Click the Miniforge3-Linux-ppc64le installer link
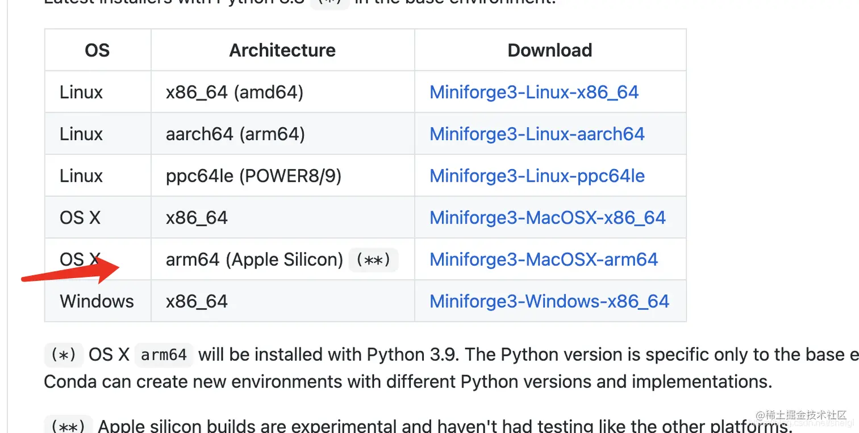The height and width of the screenshot is (433, 859). pyautogui.click(x=537, y=176)
